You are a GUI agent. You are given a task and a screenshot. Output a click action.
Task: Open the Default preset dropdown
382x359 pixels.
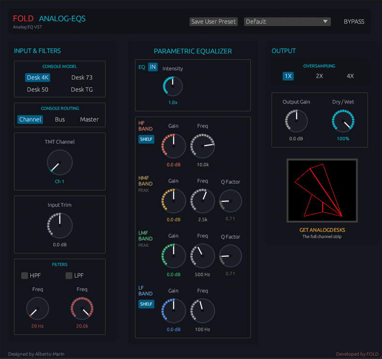287,22
